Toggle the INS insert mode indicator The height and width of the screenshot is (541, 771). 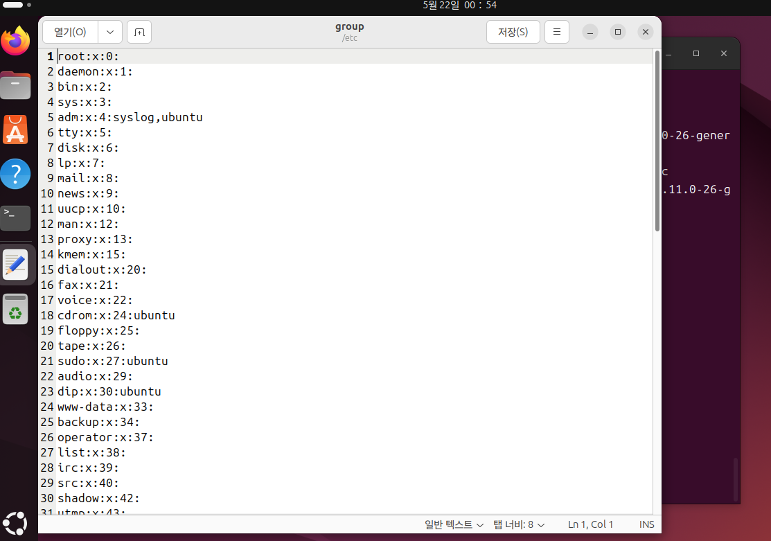click(646, 525)
